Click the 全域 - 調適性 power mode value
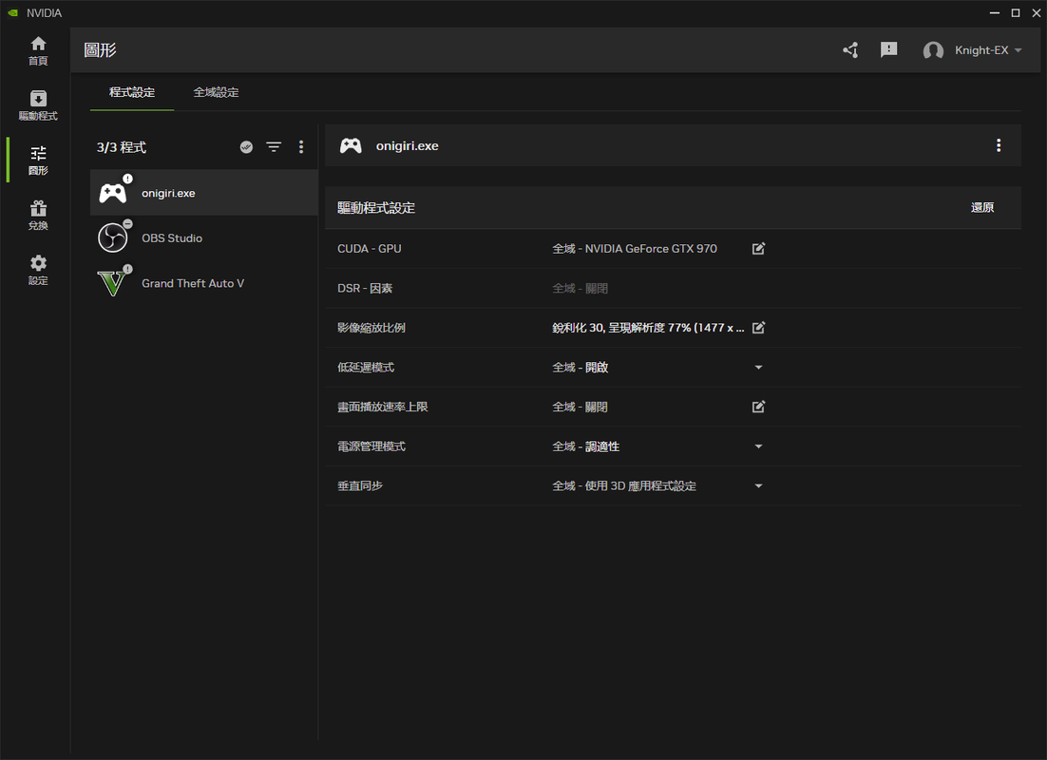This screenshot has height=760, width=1047. pos(585,446)
